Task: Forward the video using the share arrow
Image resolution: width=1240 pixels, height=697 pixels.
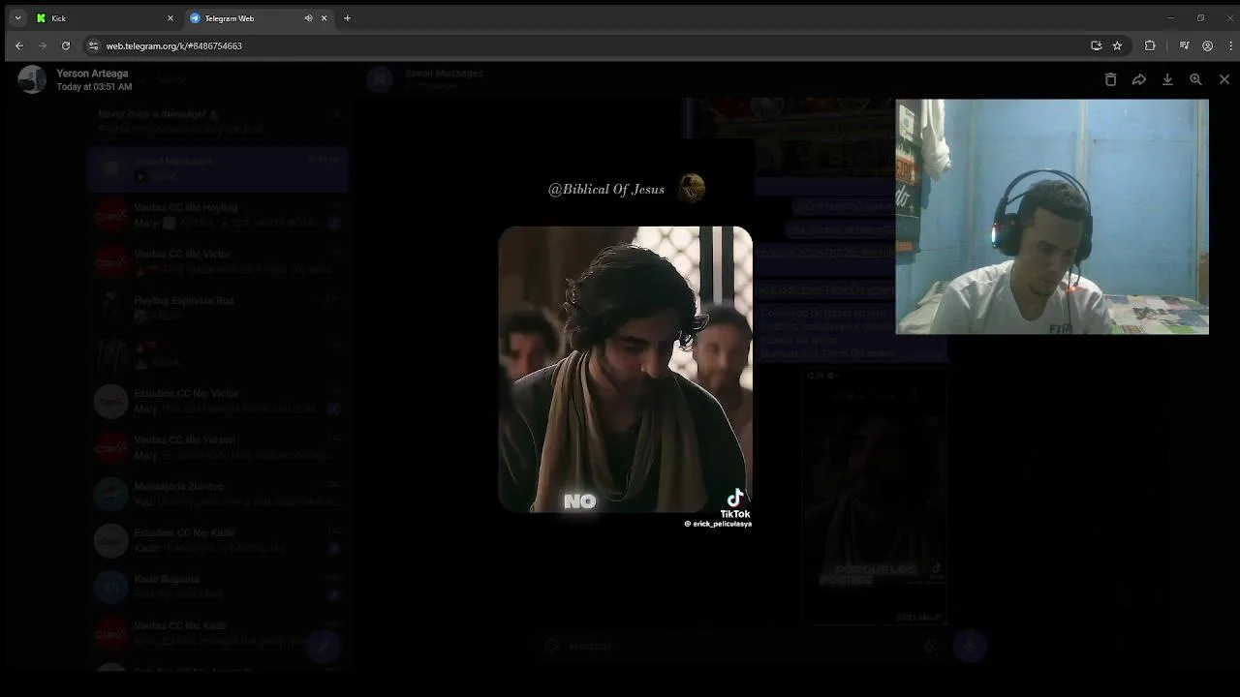Action: click(1139, 79)
